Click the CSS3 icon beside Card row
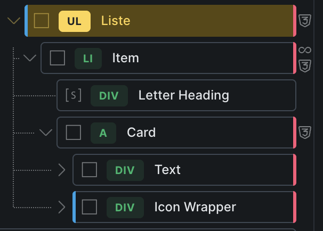 [304, 133]
